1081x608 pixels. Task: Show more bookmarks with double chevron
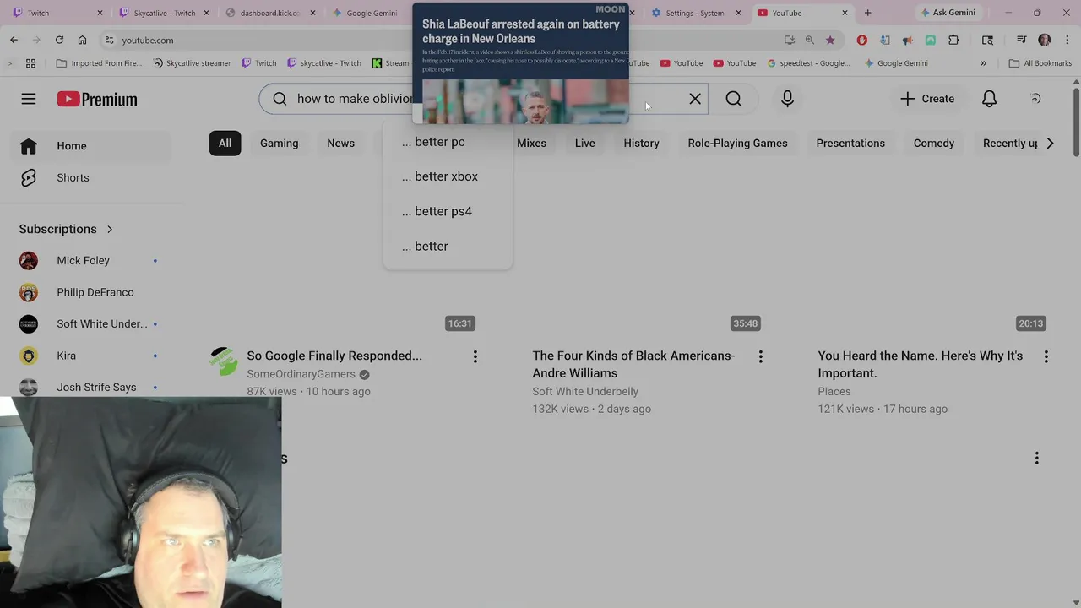[x=983, y=63]
